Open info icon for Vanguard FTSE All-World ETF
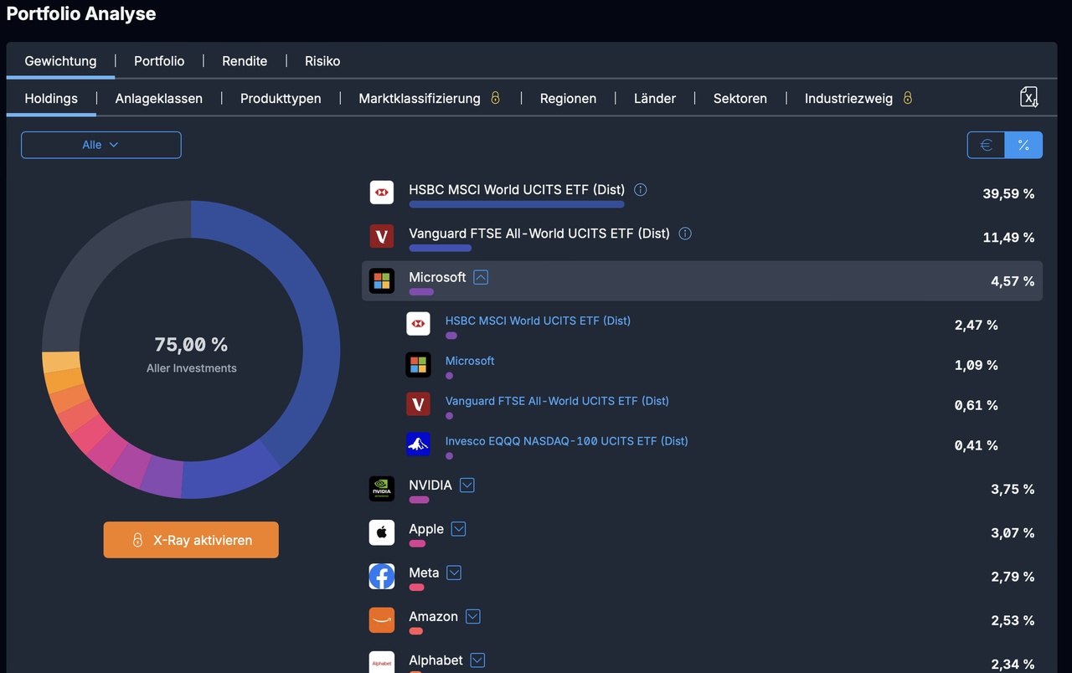The height and width of the screenshot is (673, 1072). tap(685, 234)
